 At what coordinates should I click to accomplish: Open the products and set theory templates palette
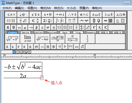(96, 21)
